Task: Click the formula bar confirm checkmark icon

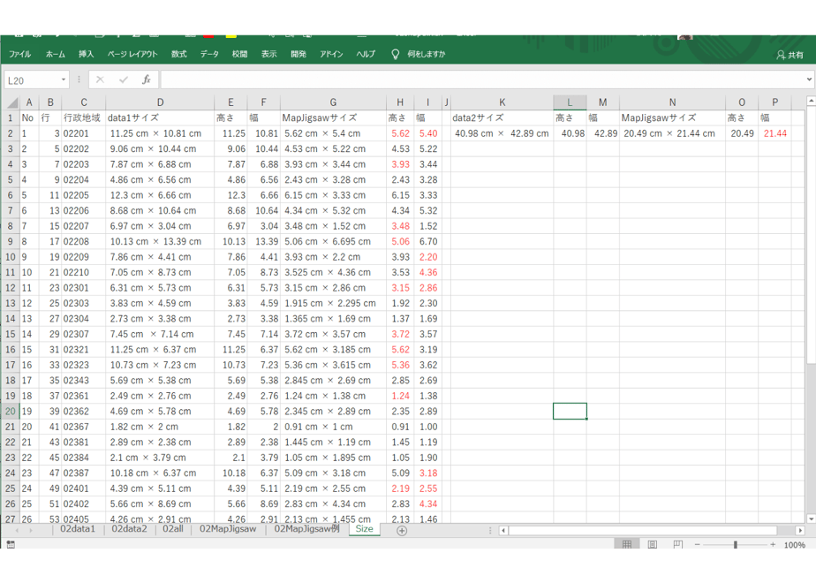Action: 124,79
